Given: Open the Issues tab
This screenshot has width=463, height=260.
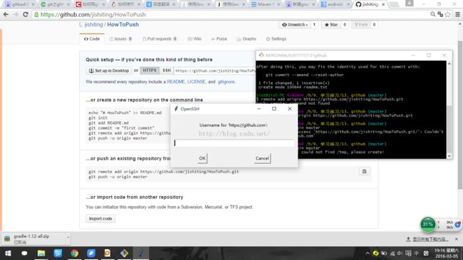Looking at the screenshot, I should point(120,38).
